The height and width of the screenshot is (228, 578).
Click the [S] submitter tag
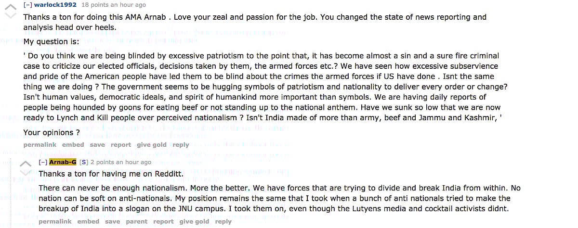pyautogui.click(x=84, y=162)
